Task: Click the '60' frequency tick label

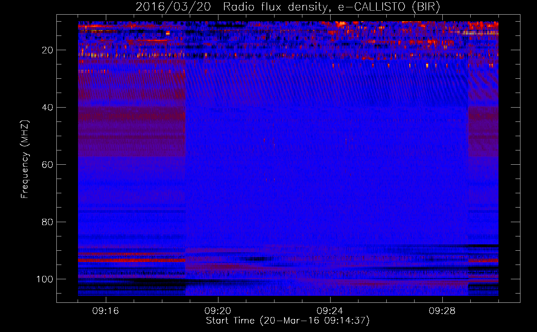Action: pyautogui.click(x=47, y=165)
